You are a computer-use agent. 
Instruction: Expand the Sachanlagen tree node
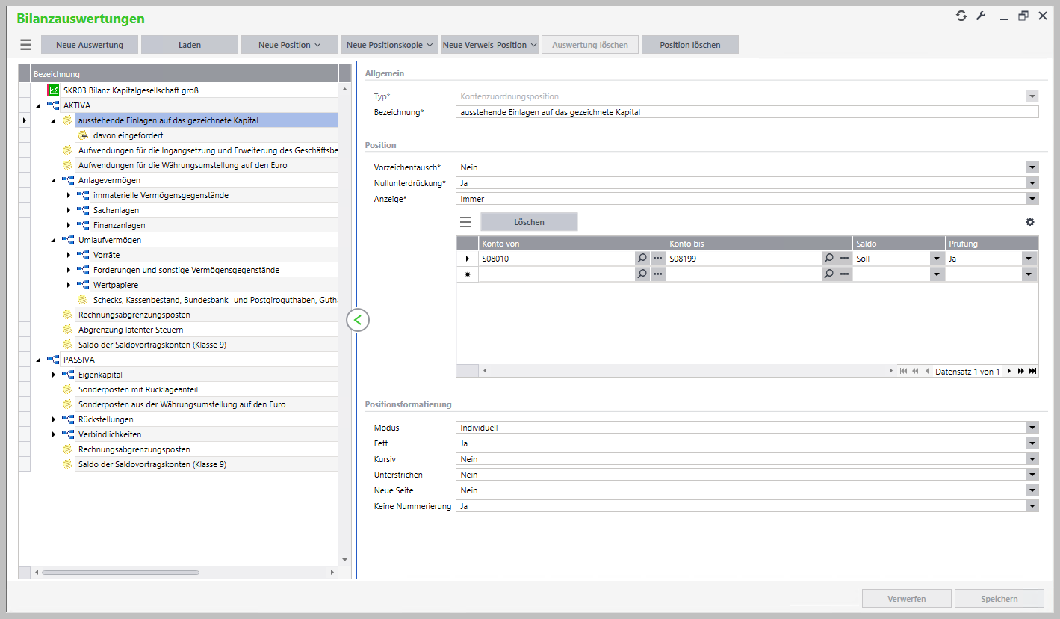[x=69, y=210]
